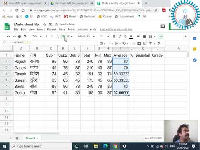Image resolution: width=200 pixels, height=150 pixels.
Task: Toggle bold formatting
Action: pos(114,37)
